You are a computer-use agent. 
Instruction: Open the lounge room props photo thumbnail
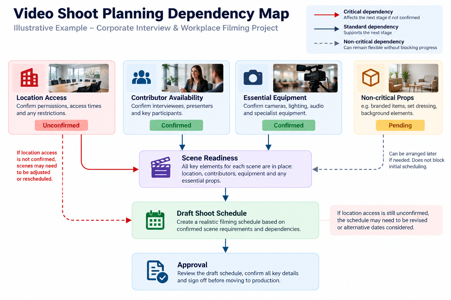(x=413, y=78)
